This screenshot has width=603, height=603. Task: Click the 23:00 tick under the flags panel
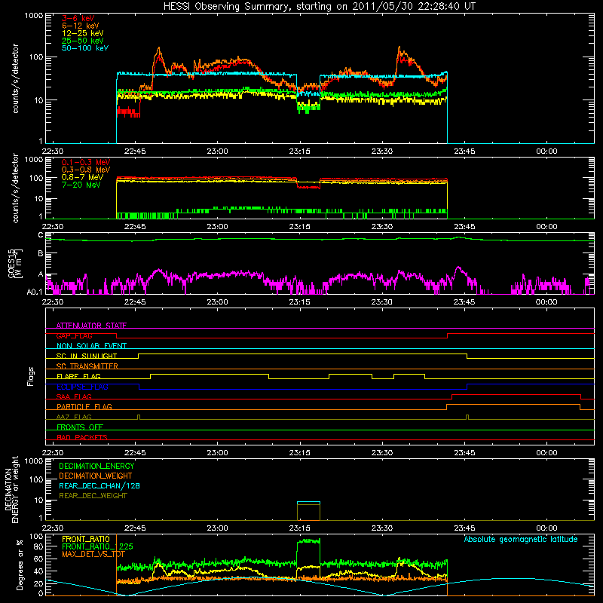(x=217, y=453)
